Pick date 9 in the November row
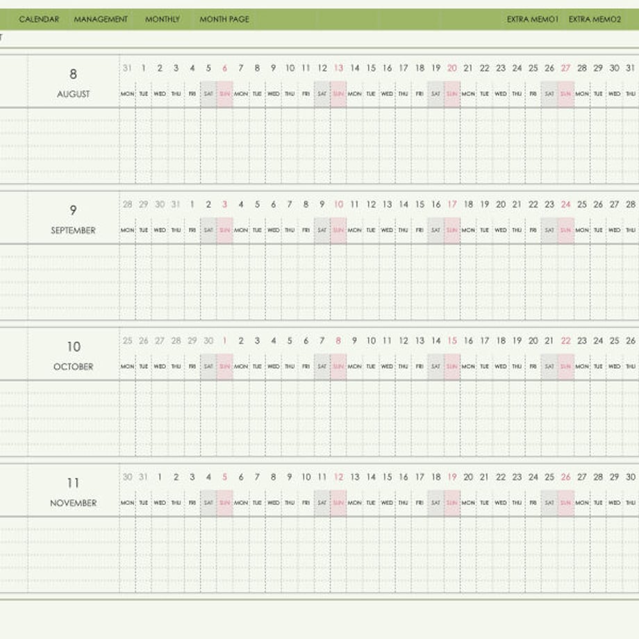639x639 pixels. [290, 476]
